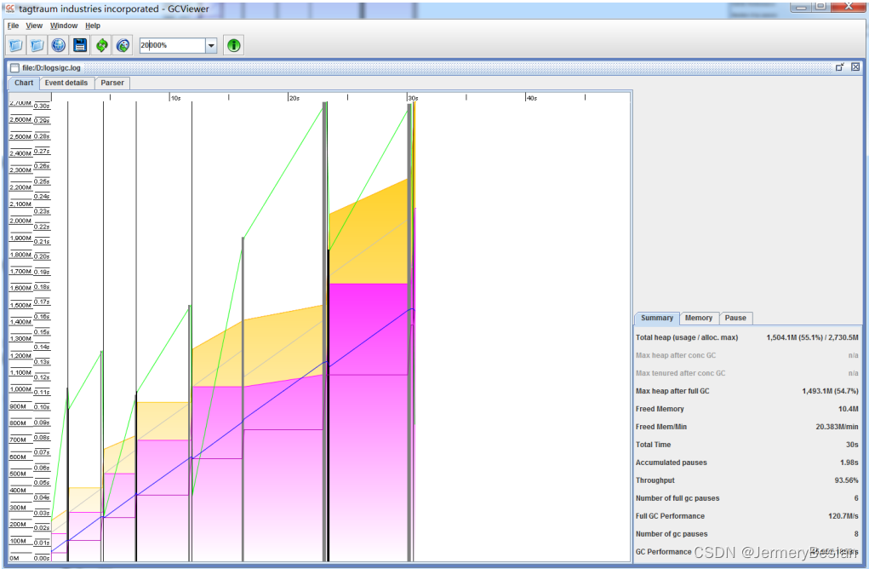Open the View menu

(x=34, y=26)
